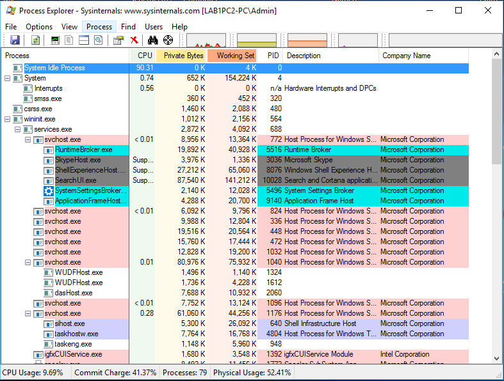Screen dimensions: 504x381
Task: Collapse the wininit.exe tree node
Action: pos(8,119)
